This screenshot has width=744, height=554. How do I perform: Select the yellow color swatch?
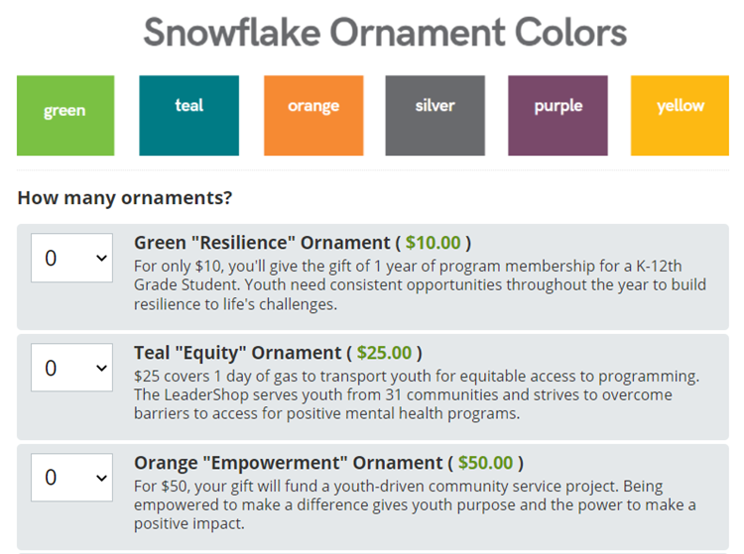pos(680,116)
